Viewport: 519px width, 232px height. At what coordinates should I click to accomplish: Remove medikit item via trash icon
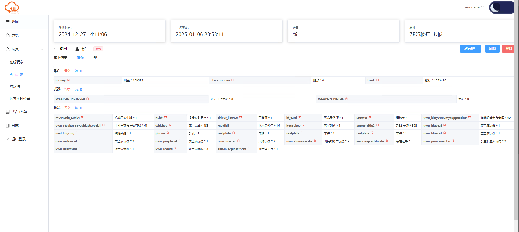pos(232,125)
